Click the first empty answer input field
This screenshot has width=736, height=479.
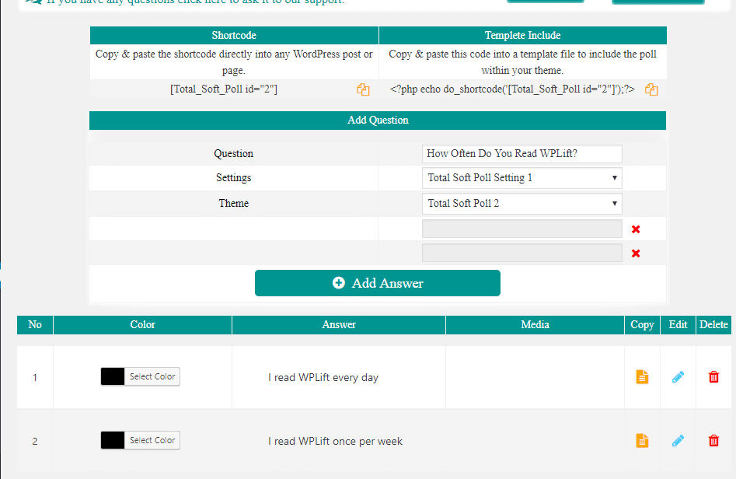pyautogui.click(x=522, y=229)
